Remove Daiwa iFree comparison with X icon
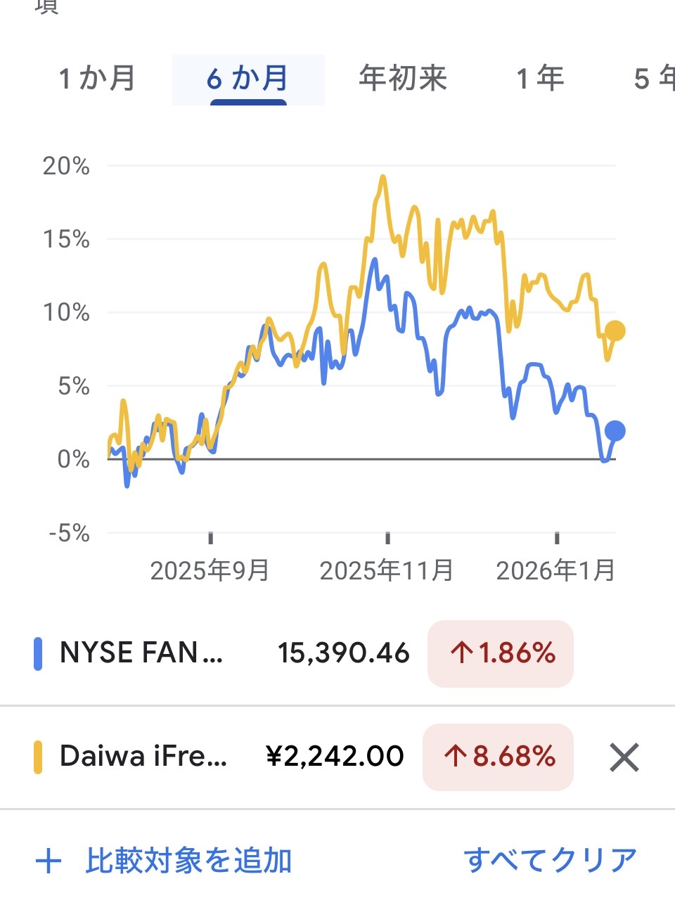Image resolution: width=675 pixels, height=905 pixels. pos(624,757)
